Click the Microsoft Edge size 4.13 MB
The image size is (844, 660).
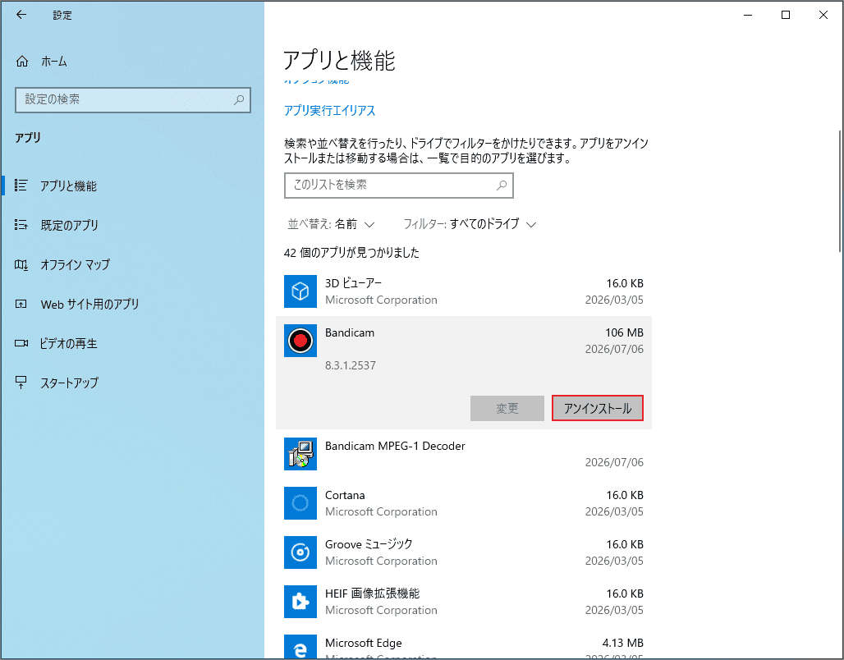pyautogui.click(x=623, y=643)
